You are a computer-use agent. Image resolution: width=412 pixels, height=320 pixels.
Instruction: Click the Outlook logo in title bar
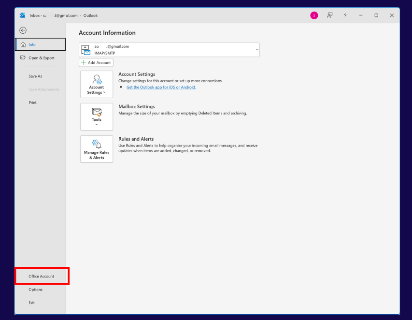[x=22, y=15]
